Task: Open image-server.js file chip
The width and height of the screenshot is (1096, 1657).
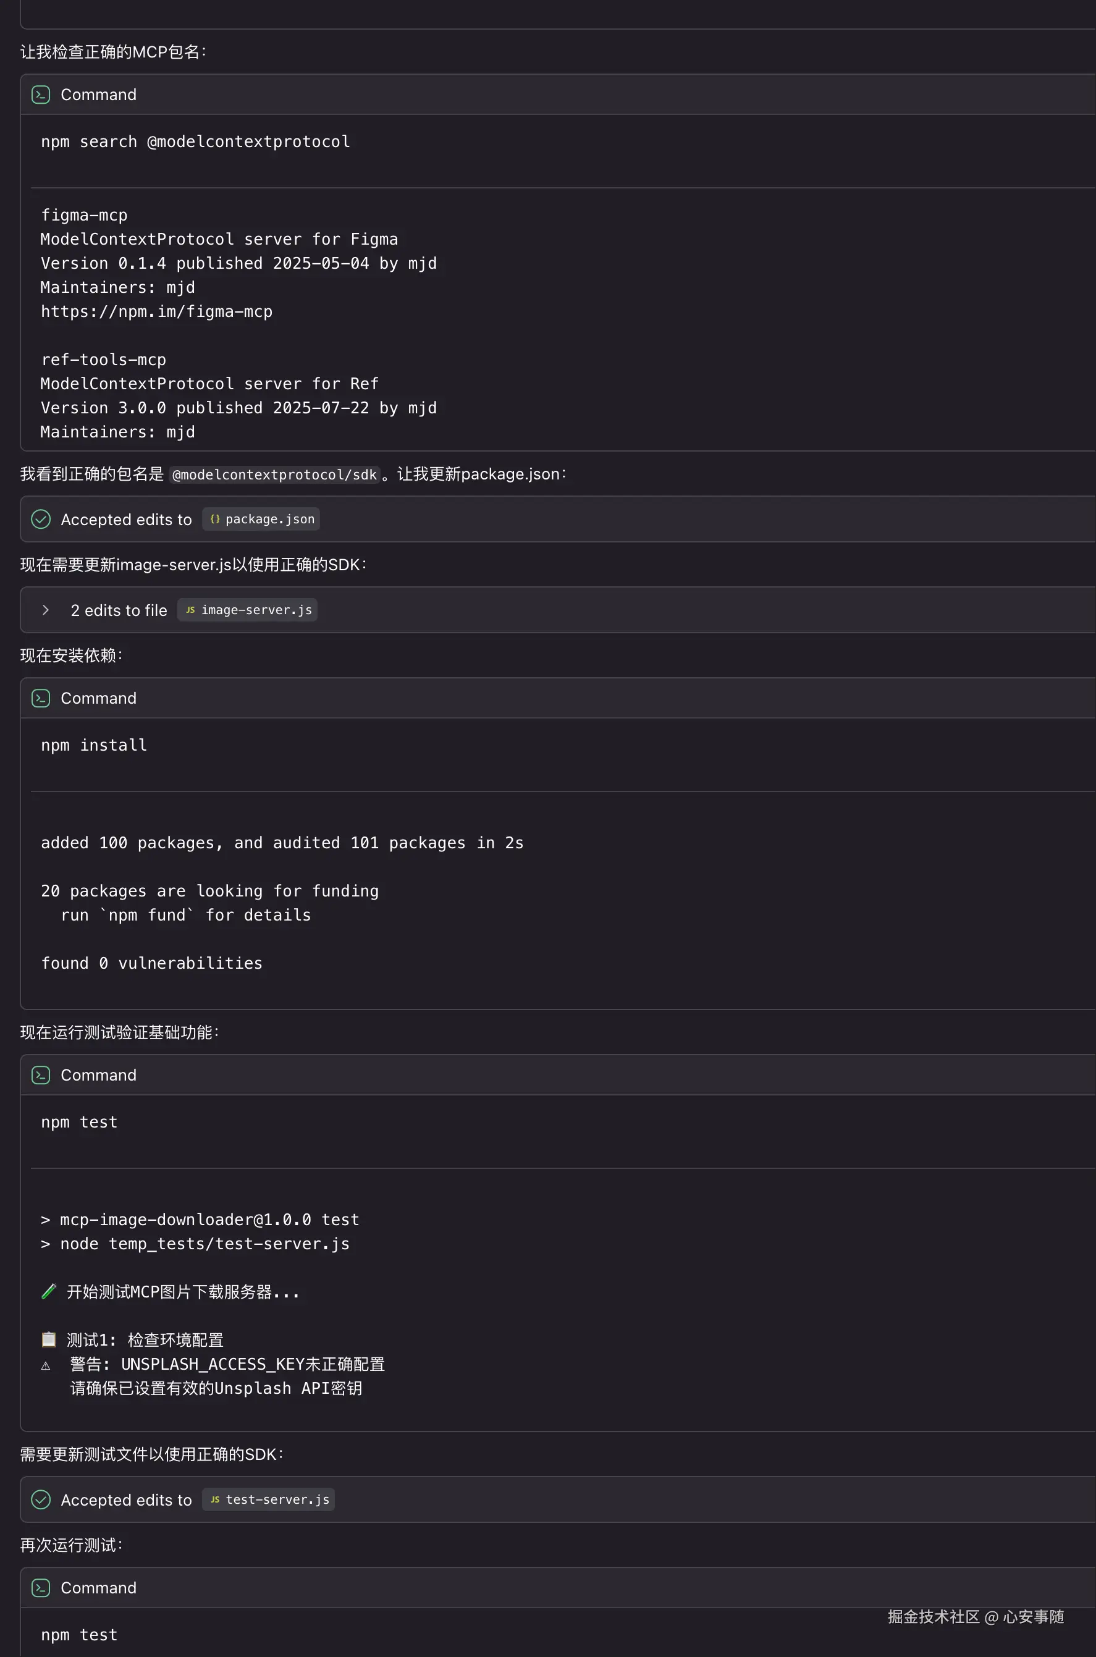Action: pyautogui.click(x=256, y=610)
